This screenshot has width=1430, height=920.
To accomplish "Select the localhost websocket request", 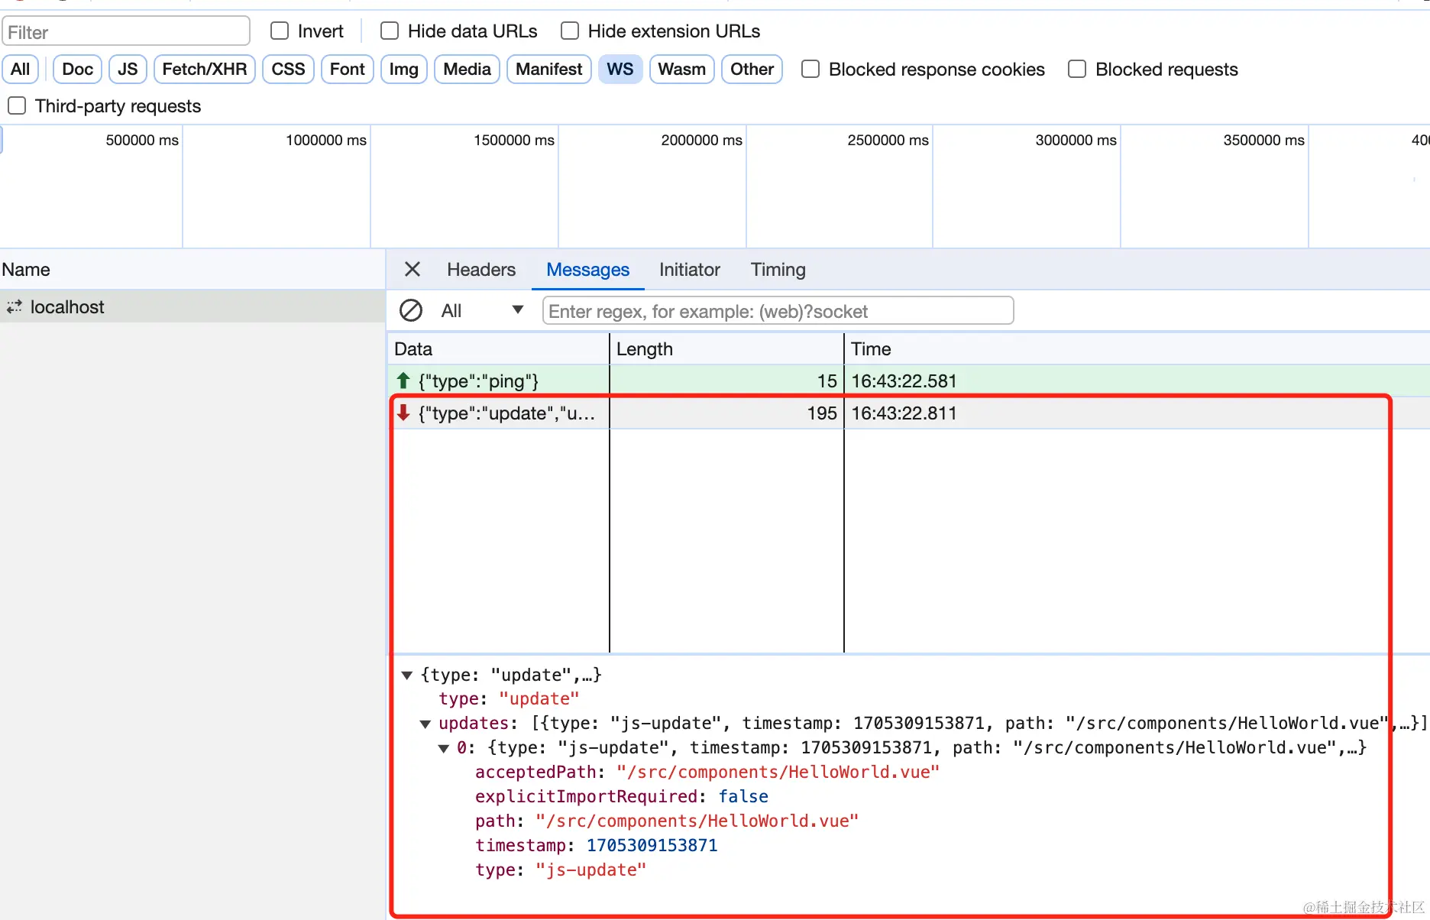I will point(67,307).
